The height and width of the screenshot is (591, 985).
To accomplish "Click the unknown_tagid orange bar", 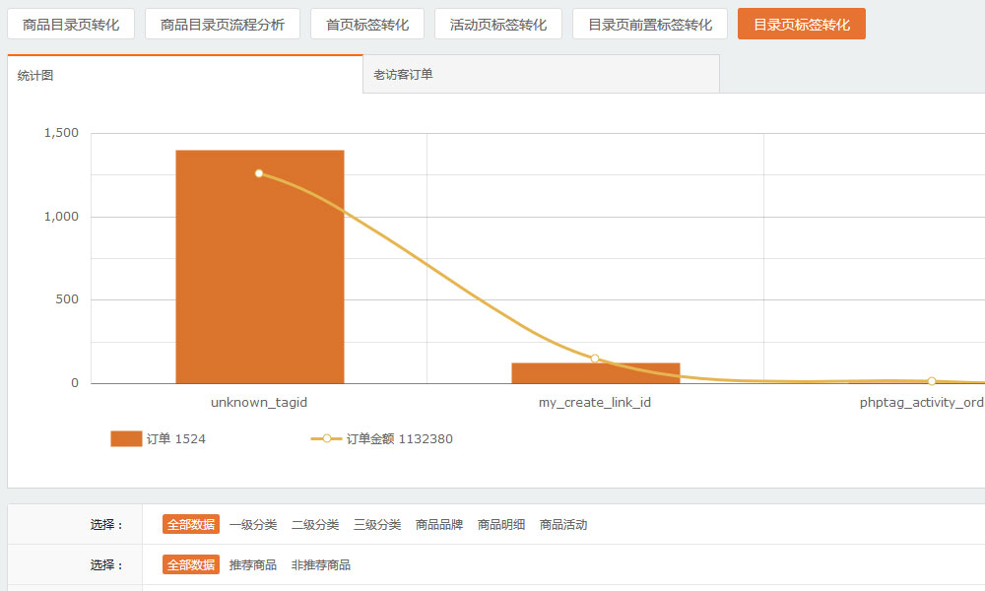I will coord(260,267).
